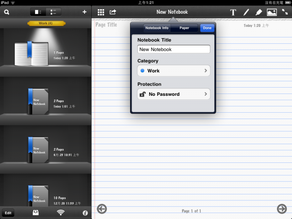
Task: Insert an image with picture icon
Action: tap(272, 12)
